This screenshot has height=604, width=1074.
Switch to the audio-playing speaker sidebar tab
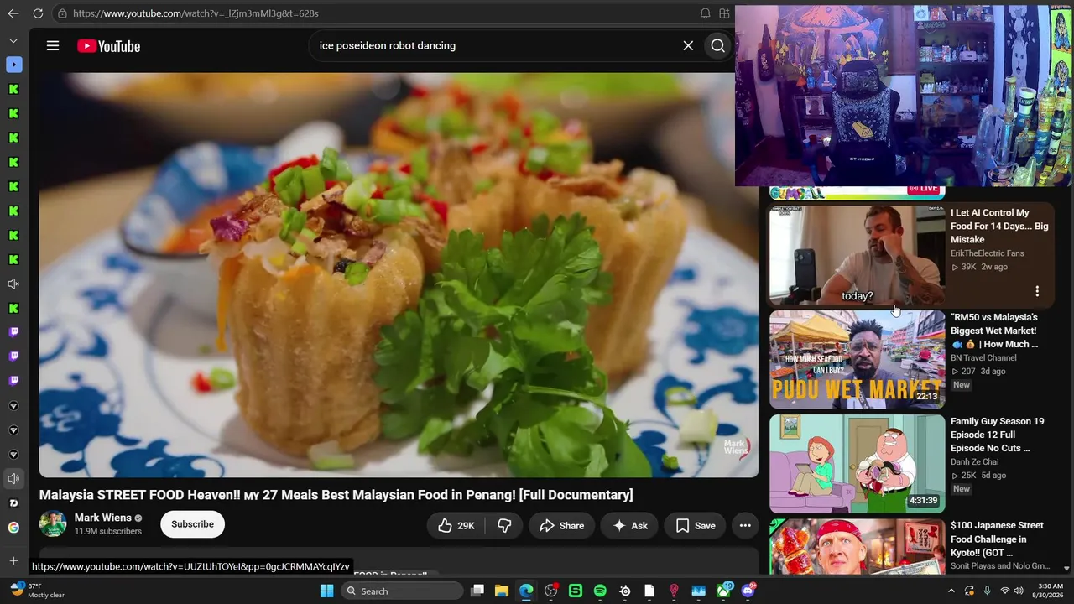[x=13, y=479]
